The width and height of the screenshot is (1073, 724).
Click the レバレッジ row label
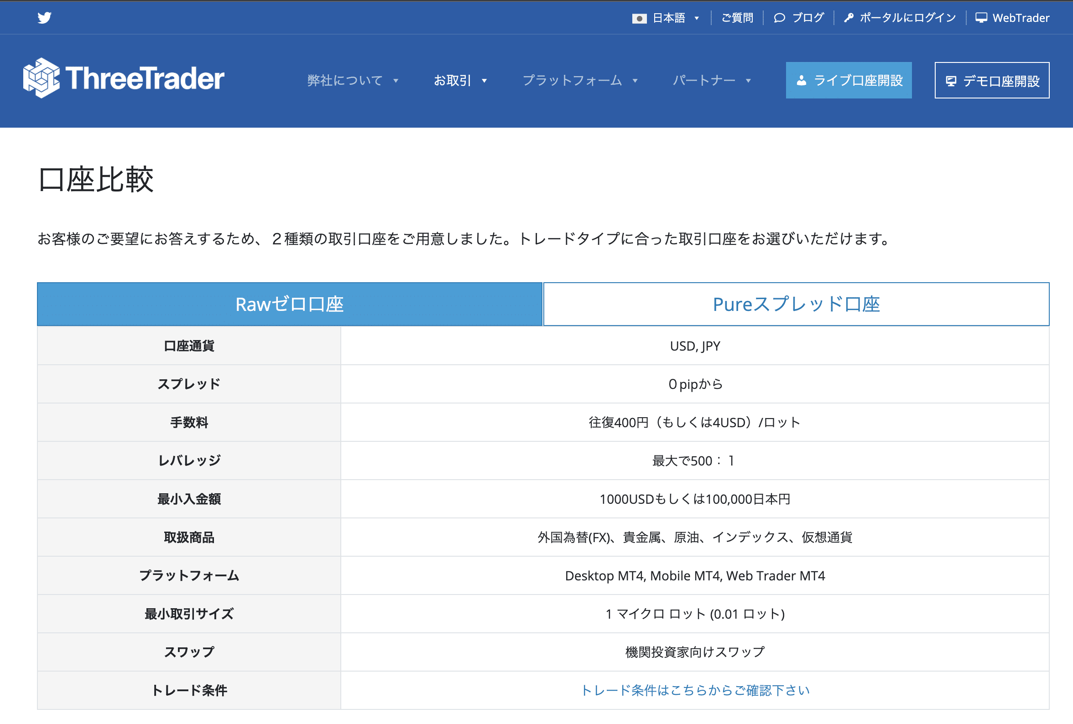point(189,460)
